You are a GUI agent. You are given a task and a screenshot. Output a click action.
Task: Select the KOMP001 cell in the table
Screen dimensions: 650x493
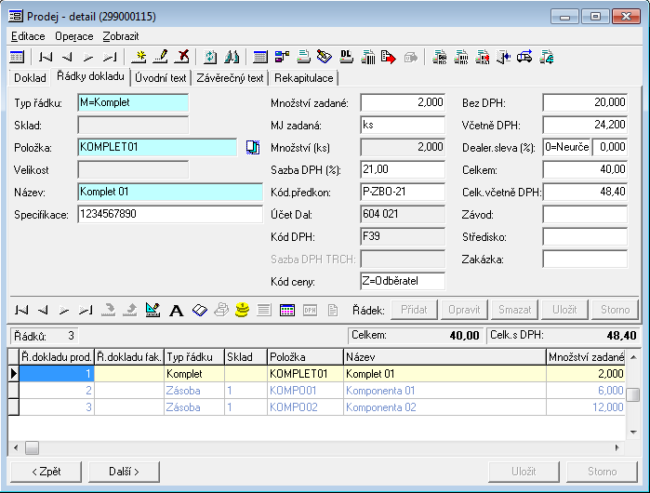pyautogui.click(x=305, y=391)
